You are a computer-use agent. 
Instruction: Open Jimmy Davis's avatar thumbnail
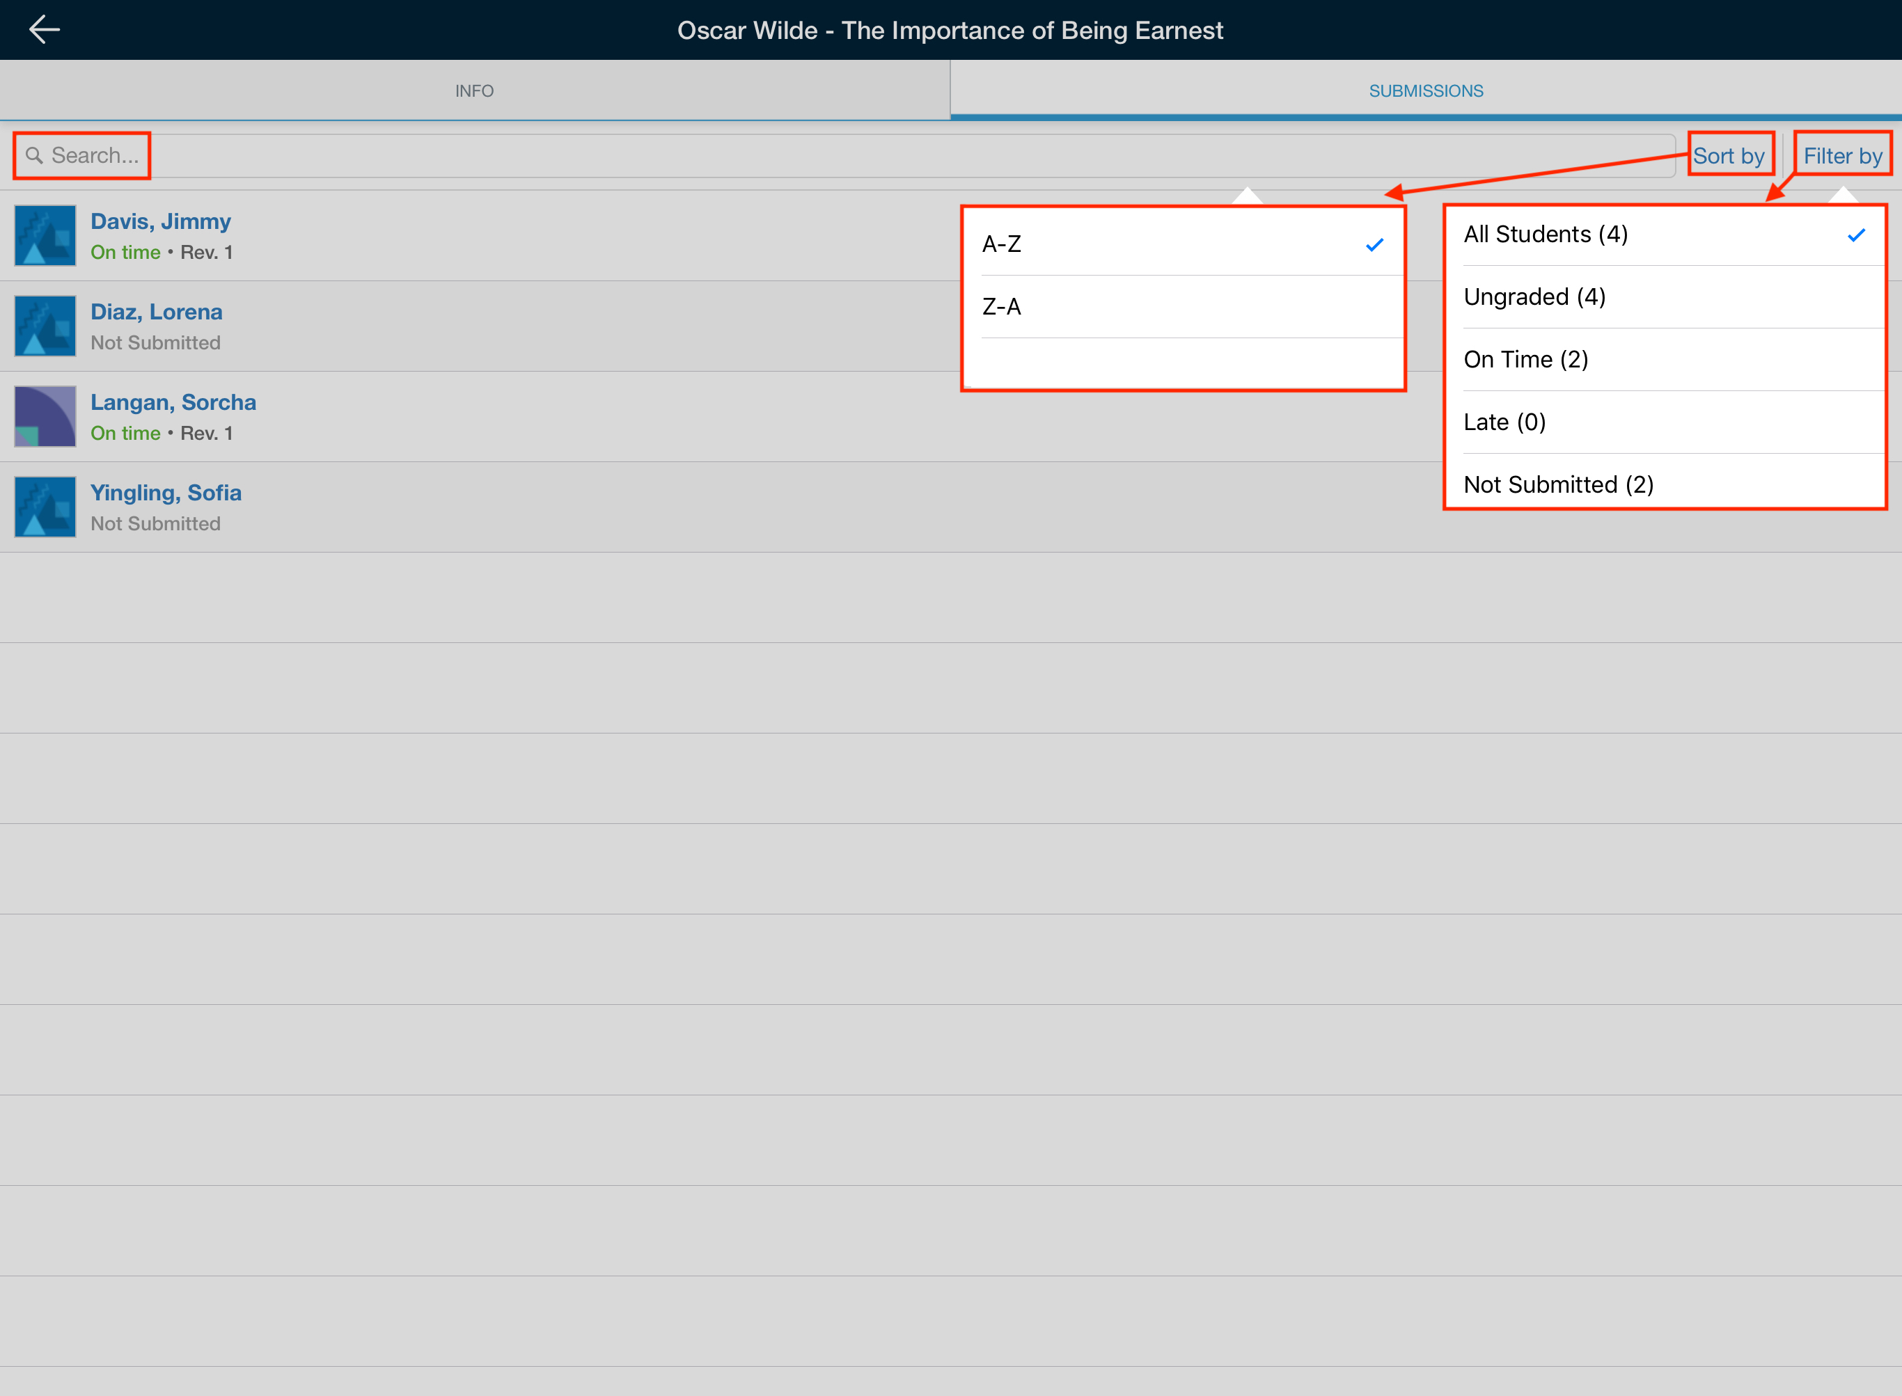tap(46, 236)
